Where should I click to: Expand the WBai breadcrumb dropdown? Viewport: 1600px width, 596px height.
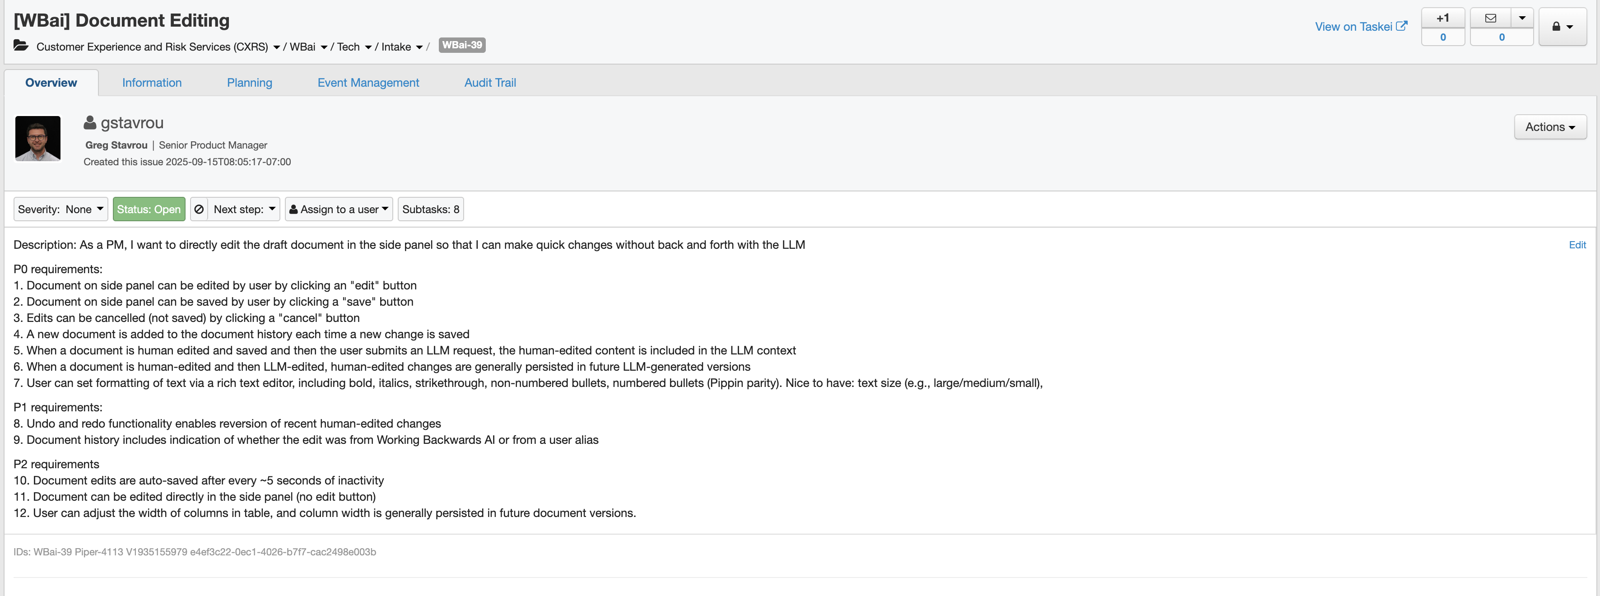pyautogui.click(x=324, y=47)
